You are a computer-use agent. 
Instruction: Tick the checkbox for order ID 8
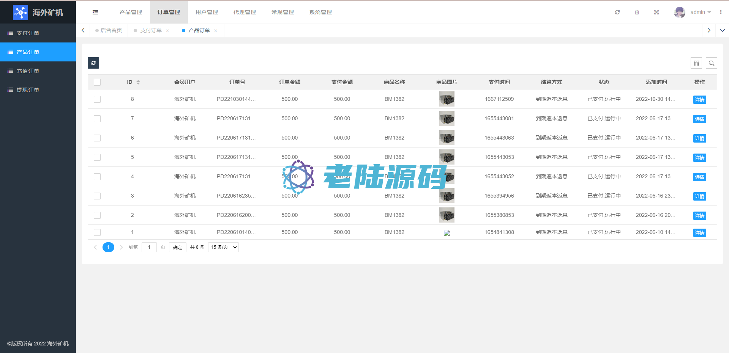pyautogui.click(x=97, y=99)
